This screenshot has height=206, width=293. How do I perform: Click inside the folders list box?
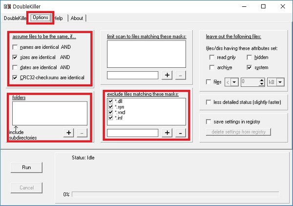50,113
